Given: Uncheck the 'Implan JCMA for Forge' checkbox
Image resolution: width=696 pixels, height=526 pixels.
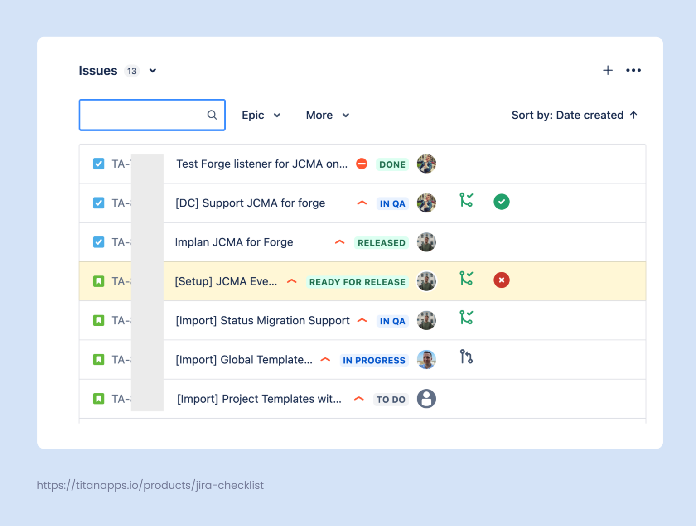Looking at the screenshot, I should coord(98,242).
